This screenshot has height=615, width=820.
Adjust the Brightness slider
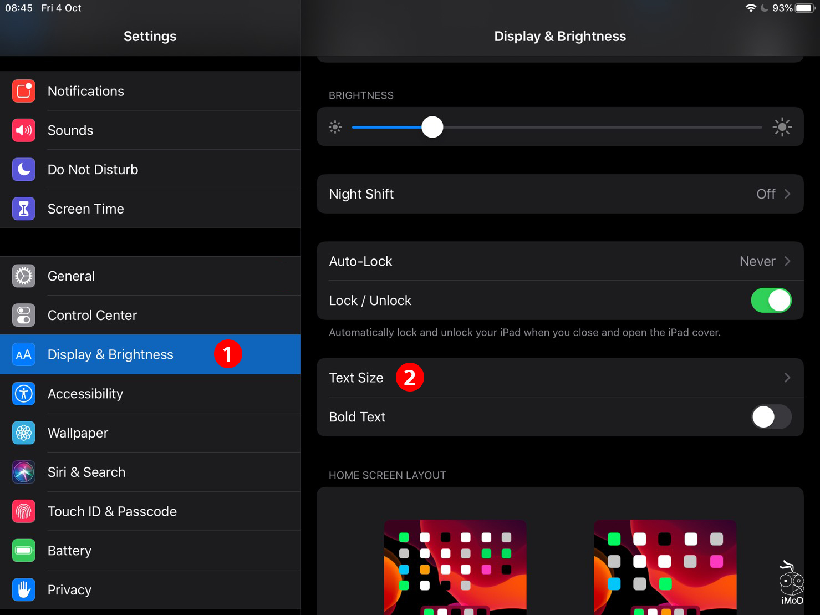coord(432,127)
